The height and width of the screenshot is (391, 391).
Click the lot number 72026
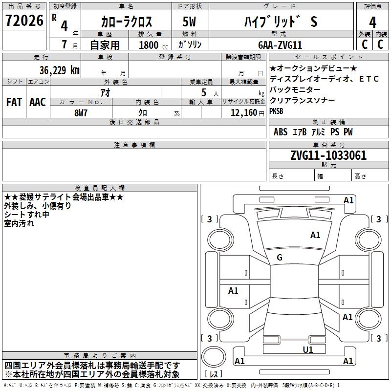[x=24, y=21]
